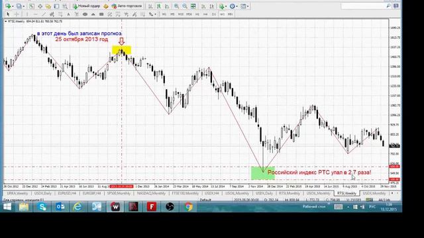Select the Rectangle drawing tool
This screenshot has height=238, width=424.
click(x=101, y=14)
